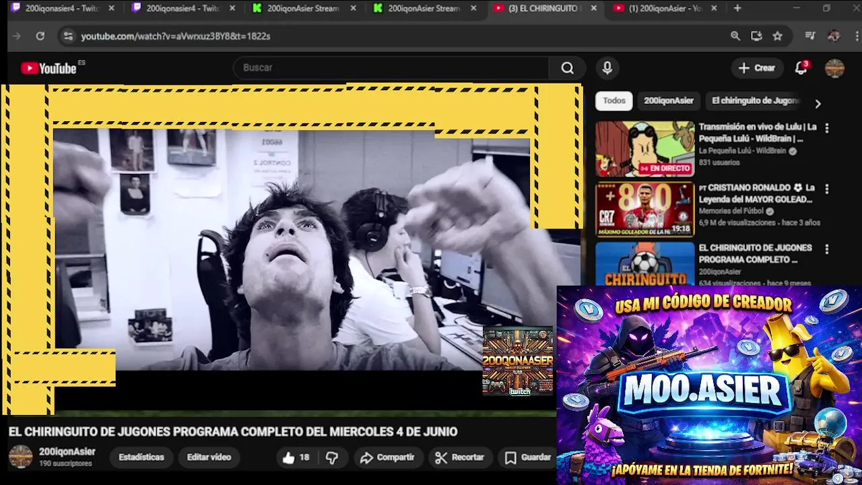Open a new browser tab with the plus
Screen dimensions: 862x485
click(737, 8)
